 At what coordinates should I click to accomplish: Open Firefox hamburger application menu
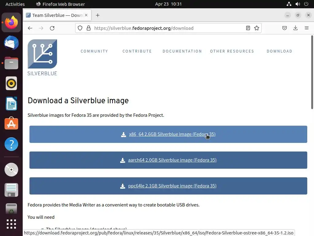point(306,28)
